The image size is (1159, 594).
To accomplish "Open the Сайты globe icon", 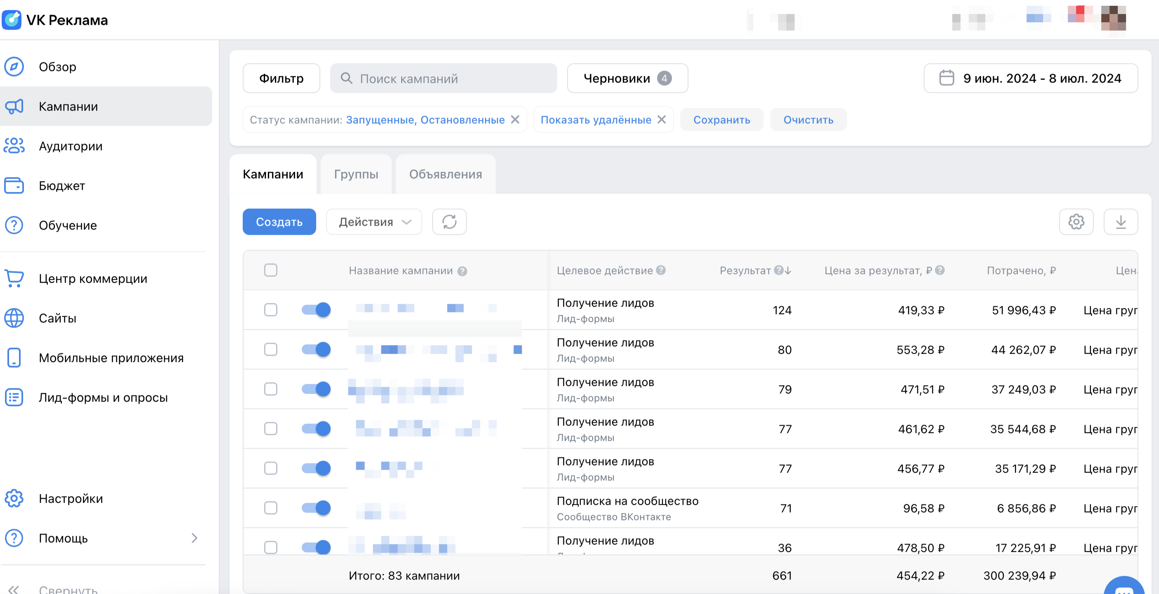I will pos(14,318).
